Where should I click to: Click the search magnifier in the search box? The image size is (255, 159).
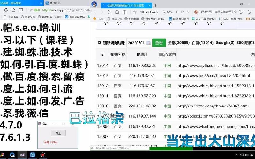click(236, 12)
